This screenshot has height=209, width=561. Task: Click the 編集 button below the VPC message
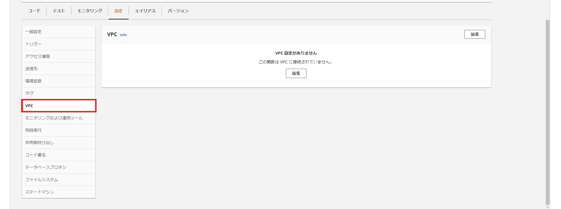pyautogui.click(x=296, y=73)
